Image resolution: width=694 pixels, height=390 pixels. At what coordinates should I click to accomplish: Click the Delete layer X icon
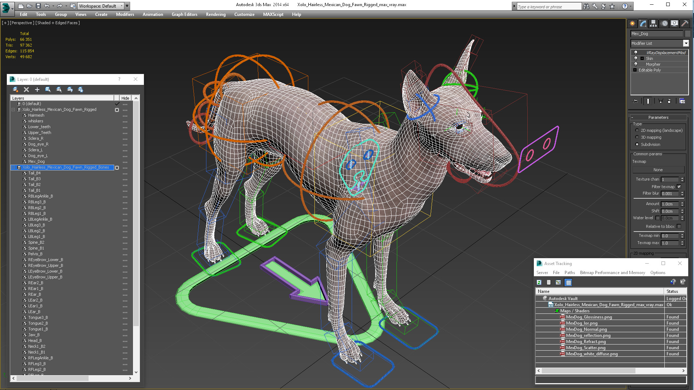pos(26,90)
